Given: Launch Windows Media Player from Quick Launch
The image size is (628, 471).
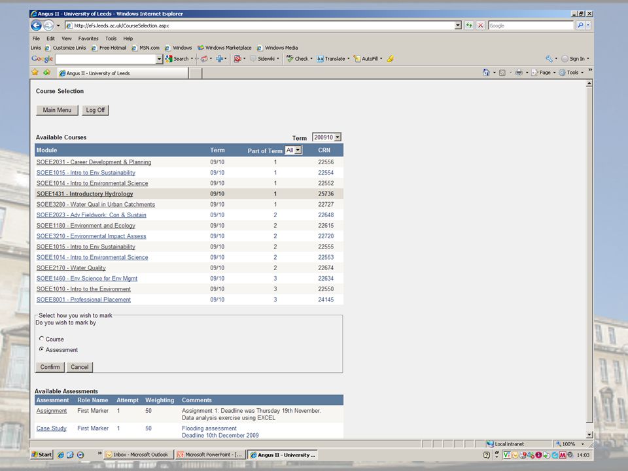Looking at the screenshot, I should (x=80, y=455).
